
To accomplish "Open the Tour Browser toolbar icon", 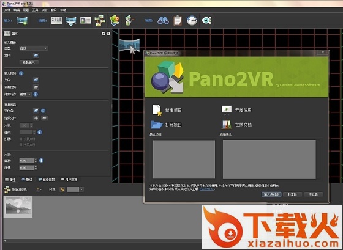I will click(100, 21).
